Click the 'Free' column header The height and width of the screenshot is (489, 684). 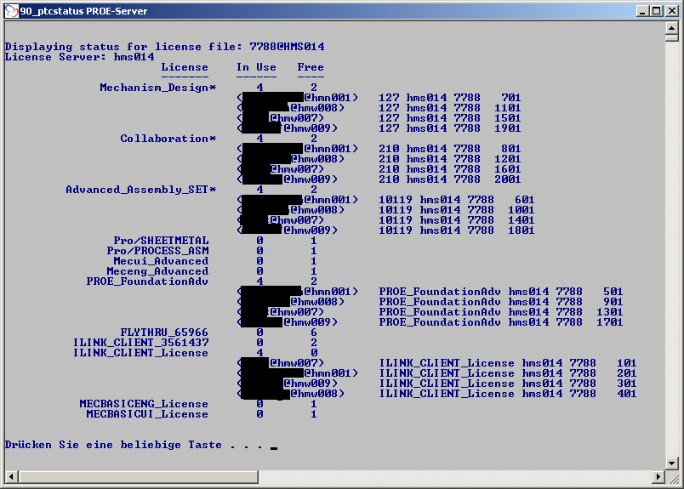coord(311,67)
